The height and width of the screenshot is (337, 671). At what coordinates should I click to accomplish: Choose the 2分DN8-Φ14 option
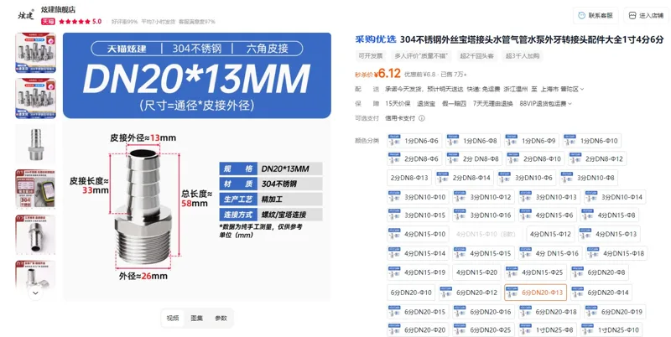tap(465, 178)
